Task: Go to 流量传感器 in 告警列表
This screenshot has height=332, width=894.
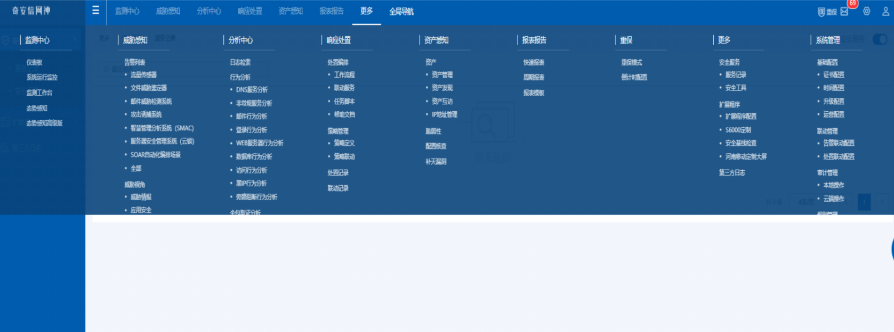Action: click(143, 75)
